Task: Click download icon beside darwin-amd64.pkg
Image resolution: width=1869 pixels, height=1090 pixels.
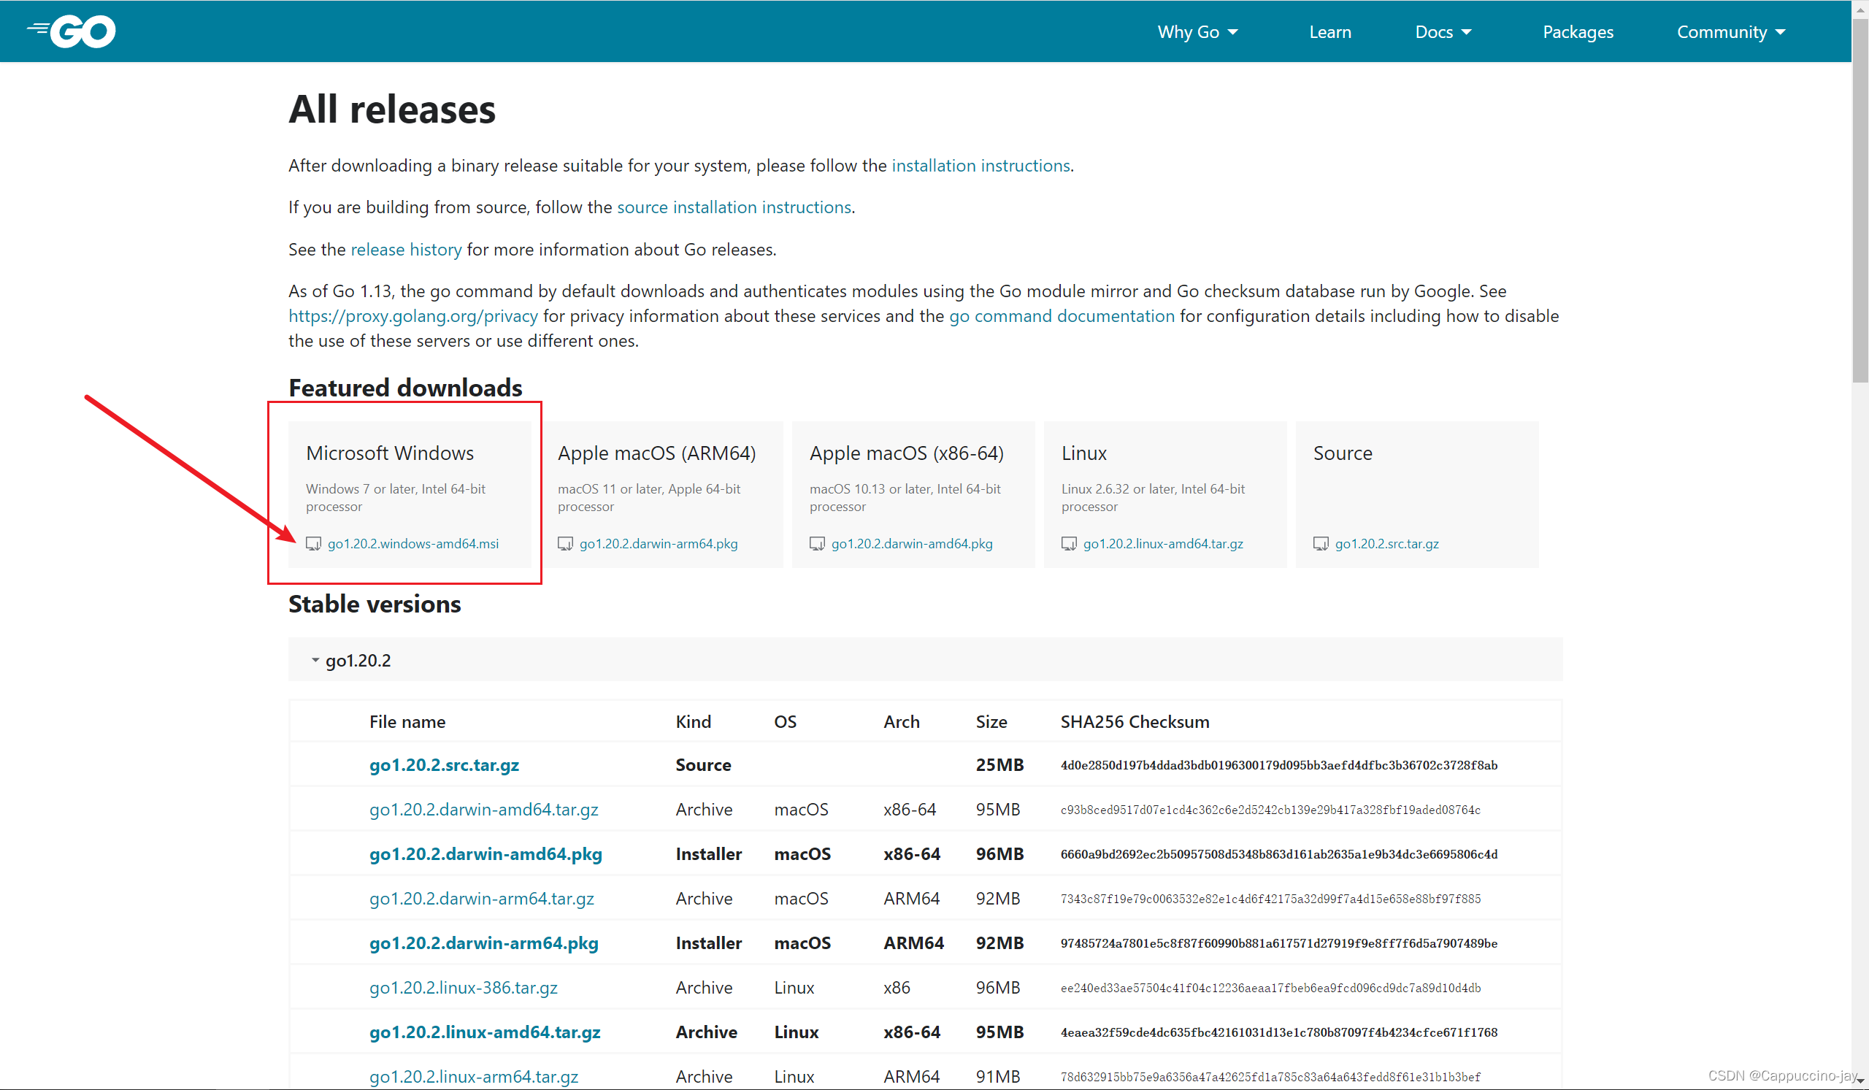Action: (x=816, y=543)
